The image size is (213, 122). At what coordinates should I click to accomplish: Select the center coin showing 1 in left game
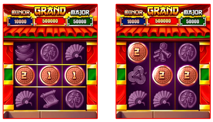click(50, 76)
